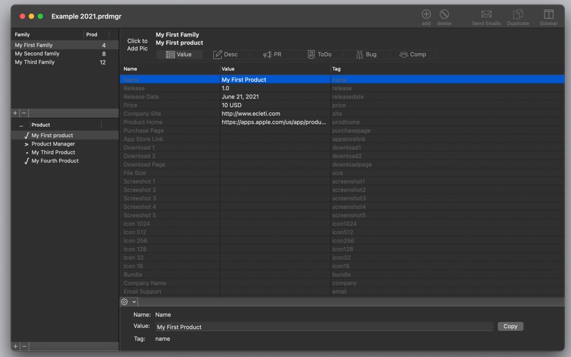Click the 'screenshot5' tag cell
The width and height of the screenshot is (571, 357).
coord(448,215)
